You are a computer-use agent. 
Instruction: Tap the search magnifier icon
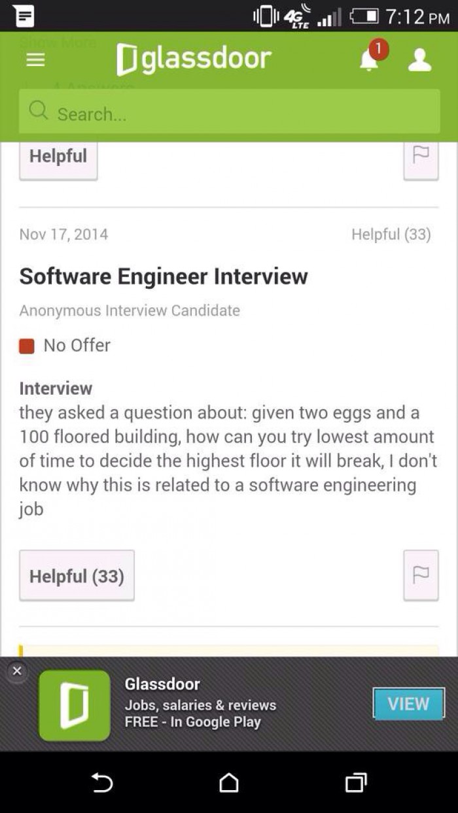39,112
